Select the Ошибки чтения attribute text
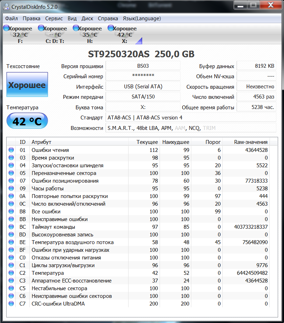284x323 pixels. pos(50,150)
